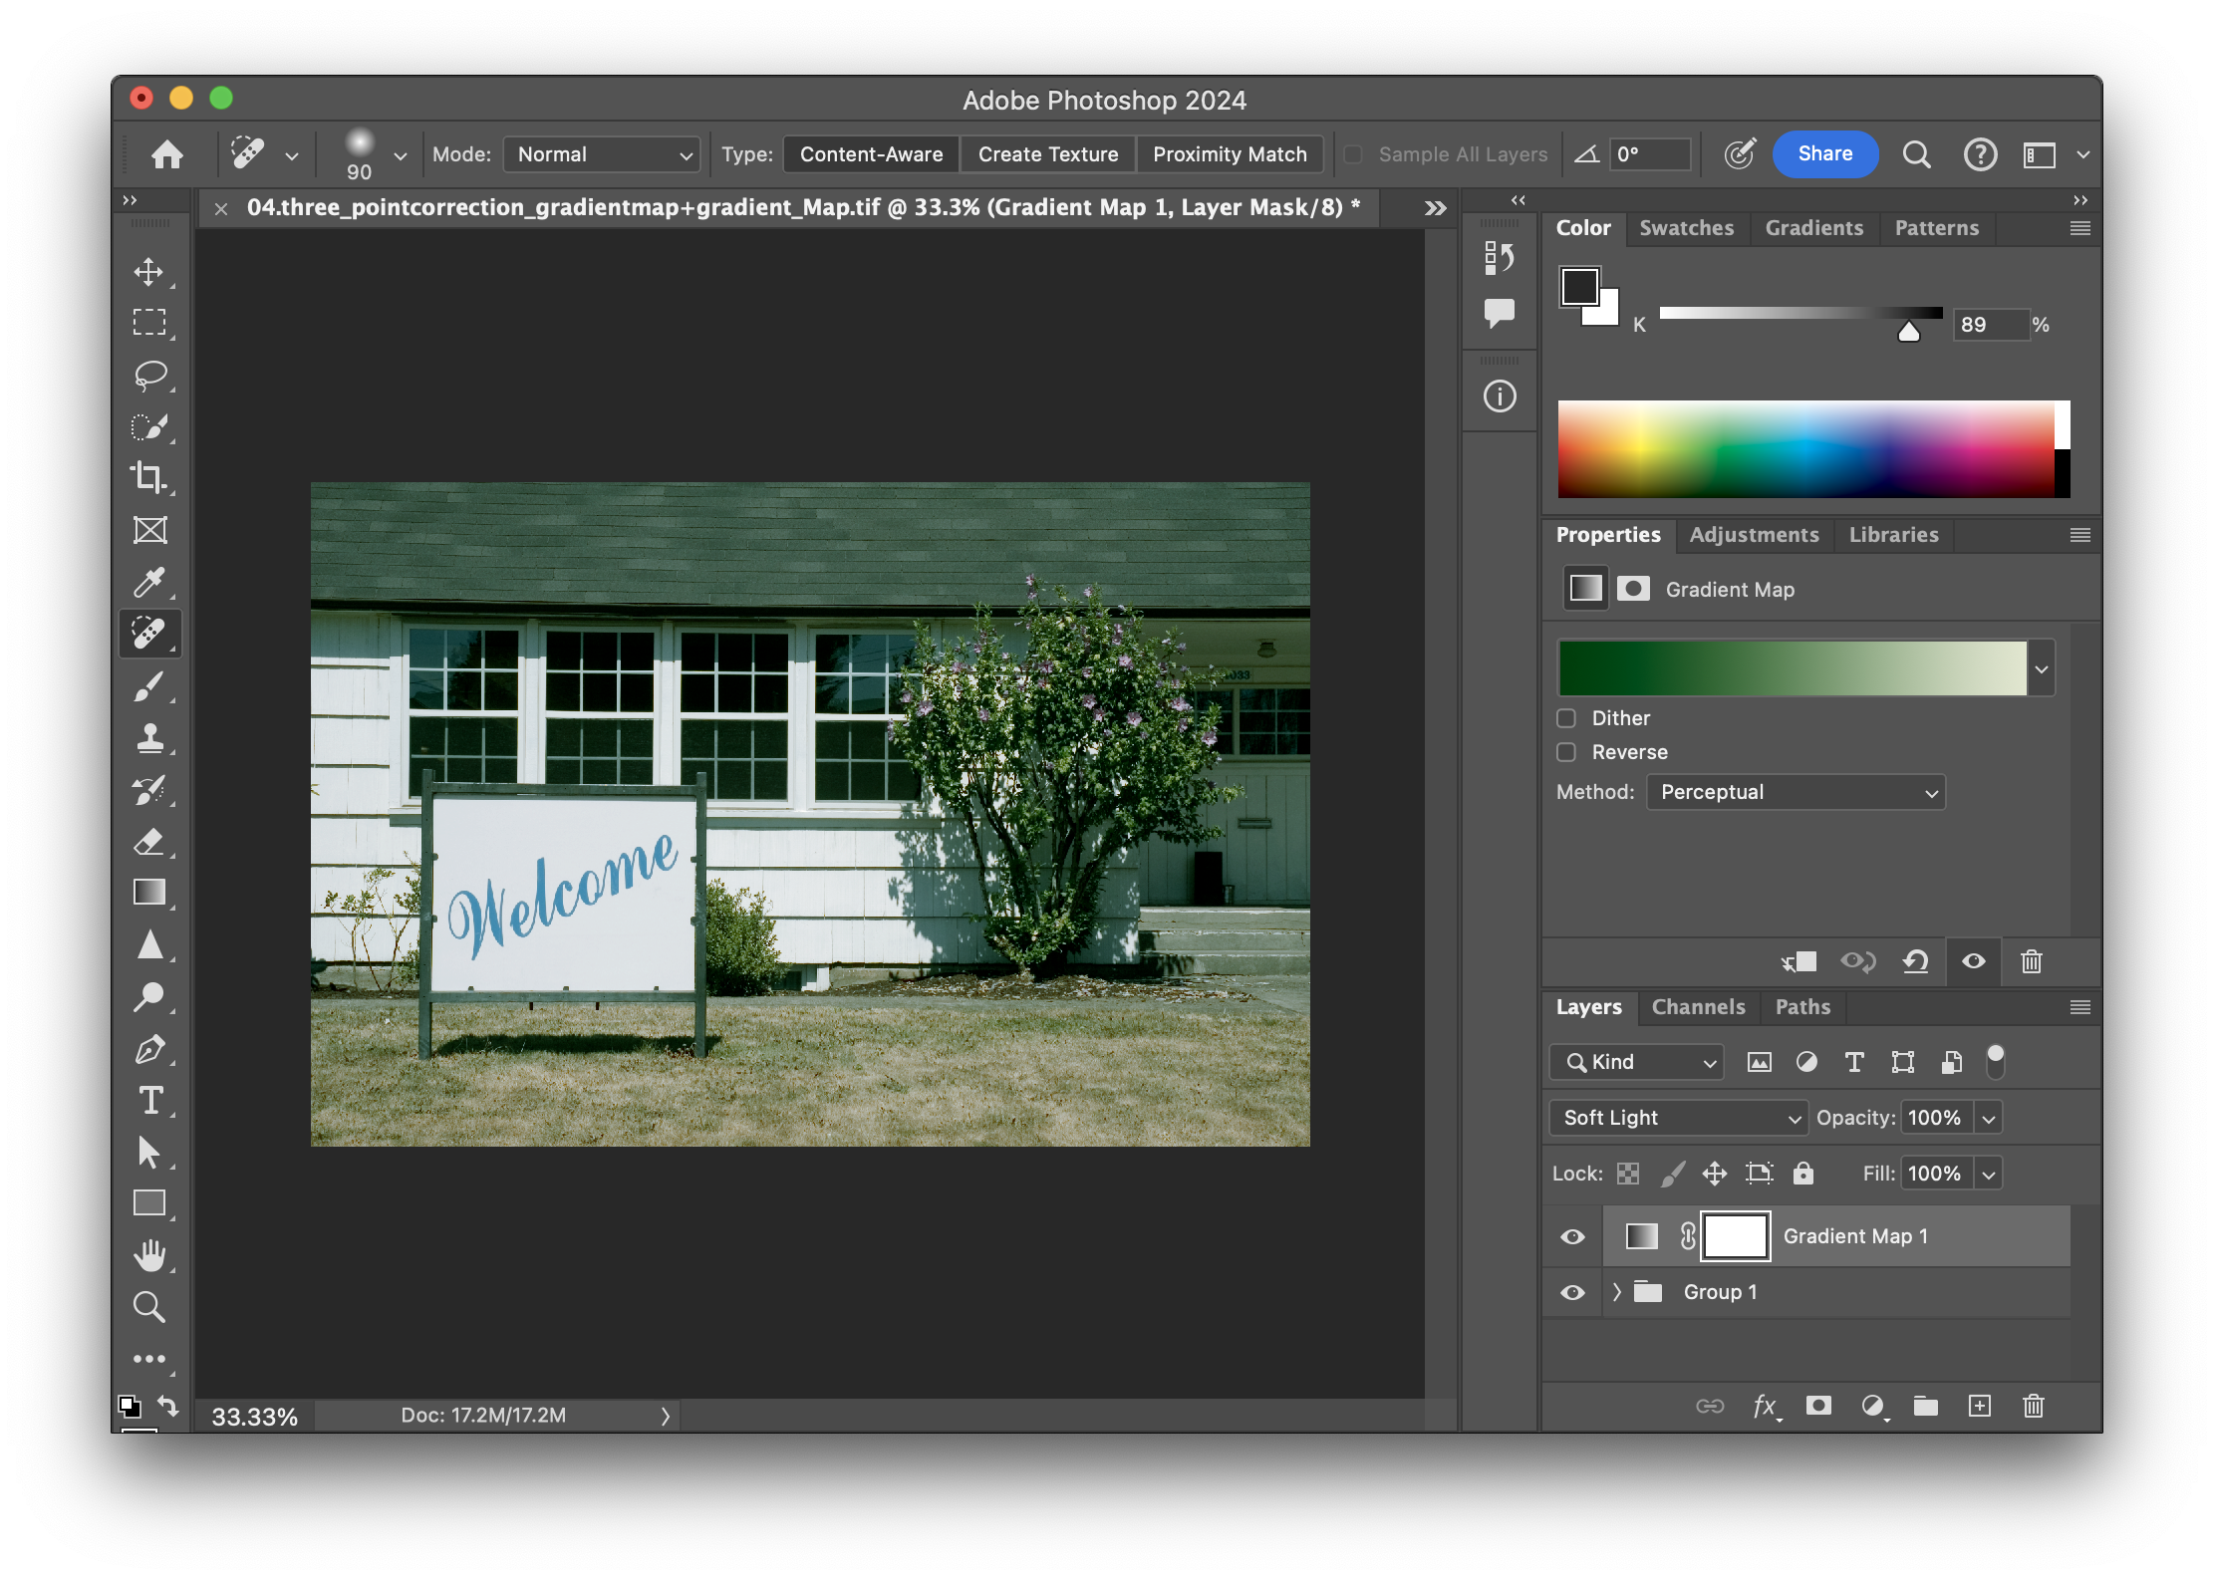Click the green gradient preview bar
This screenshot has width=2214, height=1580.
(1792, 668)
